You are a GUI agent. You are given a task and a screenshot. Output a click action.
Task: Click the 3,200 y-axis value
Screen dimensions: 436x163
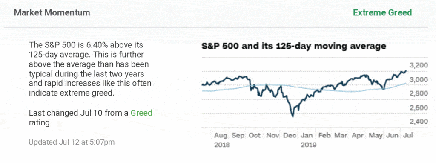coord(418,66)
